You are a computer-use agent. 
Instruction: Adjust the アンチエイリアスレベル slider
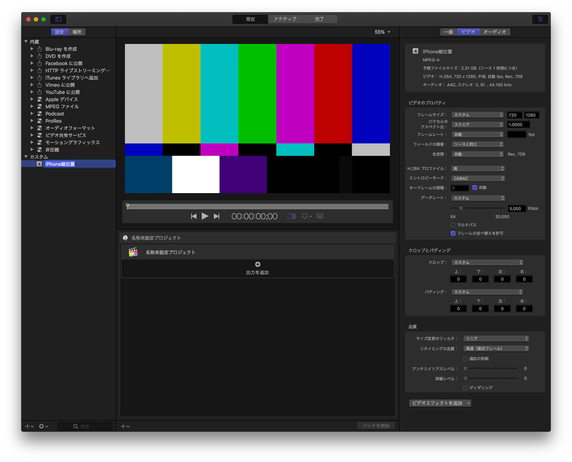tap(466, 368)
